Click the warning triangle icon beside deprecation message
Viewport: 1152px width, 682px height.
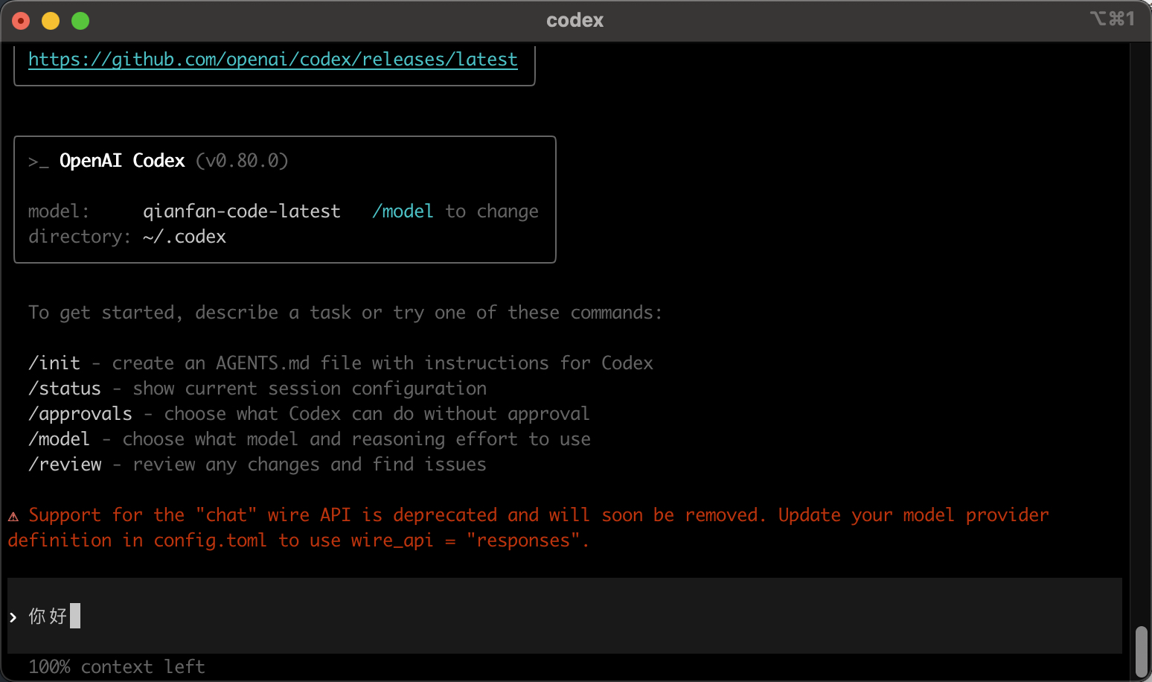pyautogui.click(x=13, y=516)
